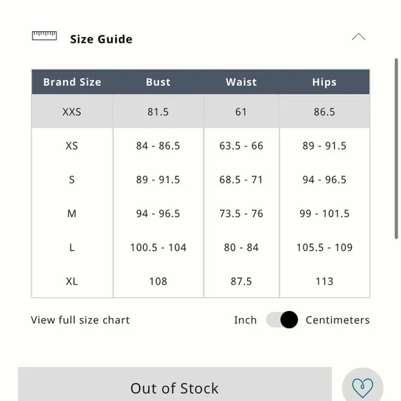
Task: Choose the M brand size cell
Action: coord(72,214)
